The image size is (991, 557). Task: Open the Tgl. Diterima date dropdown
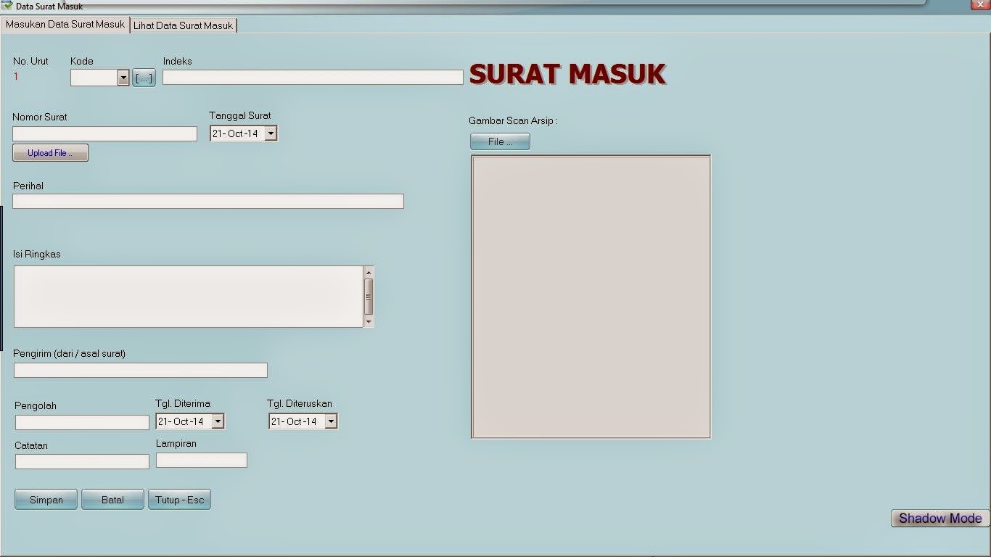click(218, 421)
